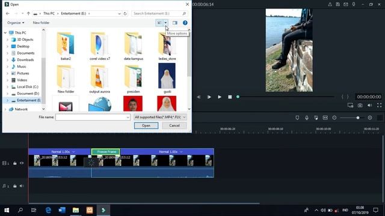Select the presiden folder
The width and height of the screenshot is (385, 216).
pos(134,79)
